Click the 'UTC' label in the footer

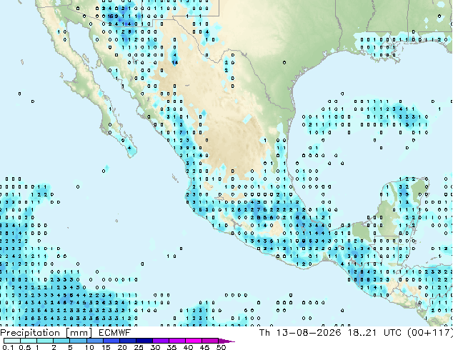pyautogui.click(x=392, y=333)
